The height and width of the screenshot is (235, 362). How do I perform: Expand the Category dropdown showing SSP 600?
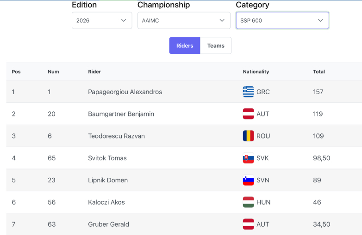pos(282,20)
